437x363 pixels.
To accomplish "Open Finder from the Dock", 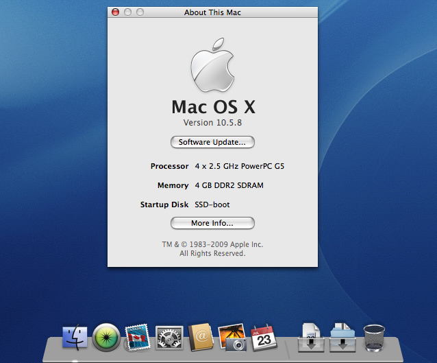I will click(75, 338).
